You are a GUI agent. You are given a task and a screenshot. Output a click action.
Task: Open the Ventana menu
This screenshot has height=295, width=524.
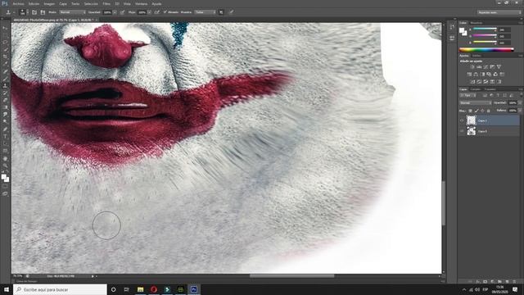(141, 3)
